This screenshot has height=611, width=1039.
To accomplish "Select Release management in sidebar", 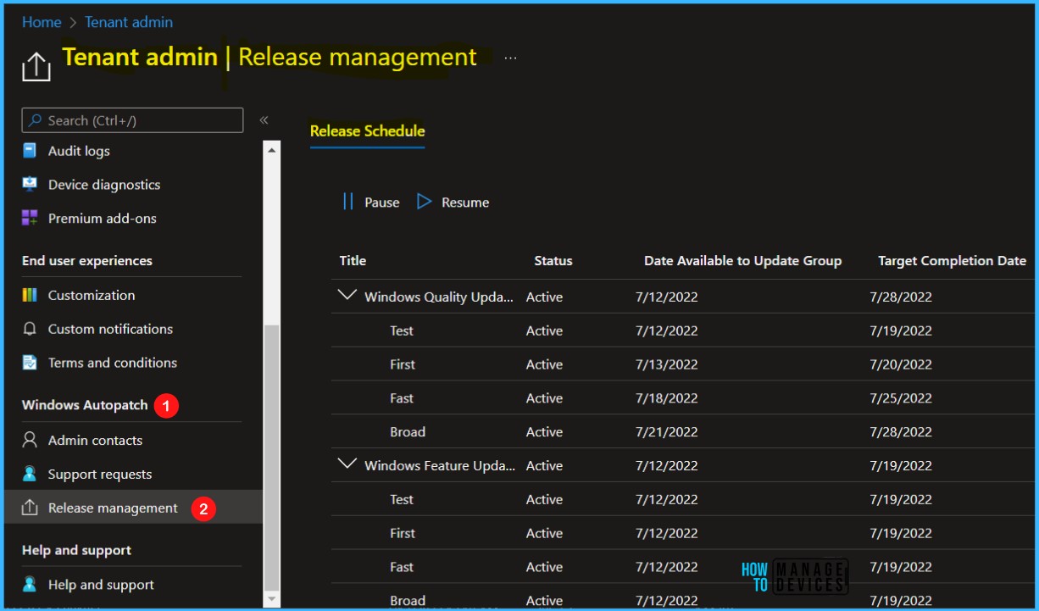I will point(134,508).
